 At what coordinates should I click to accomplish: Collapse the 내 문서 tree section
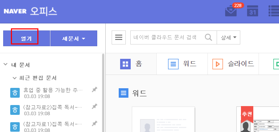[5, 64]
